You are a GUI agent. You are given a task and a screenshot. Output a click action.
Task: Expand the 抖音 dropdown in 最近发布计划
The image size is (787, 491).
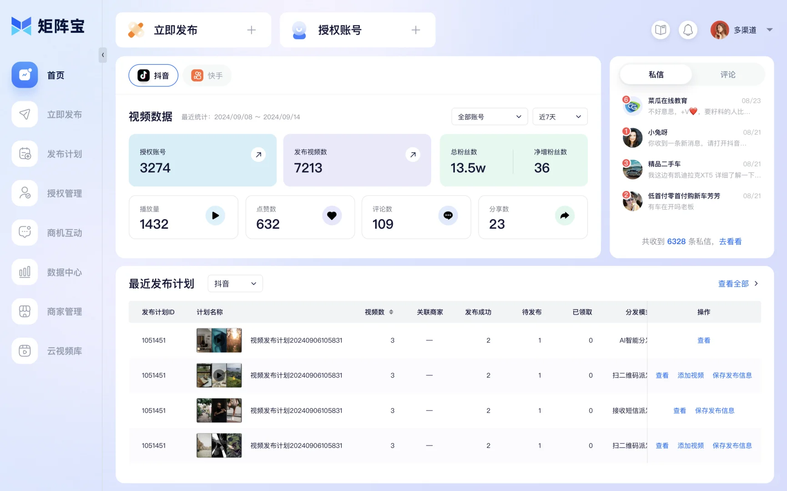[x=235, y=283]
